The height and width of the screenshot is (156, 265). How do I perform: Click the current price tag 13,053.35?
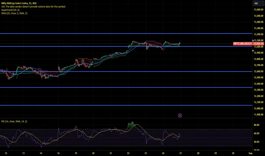[x=258, y=43]
